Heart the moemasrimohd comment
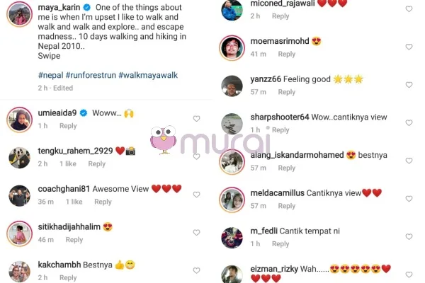This screenshot has height=283, width=425. [x=409, y=47]
